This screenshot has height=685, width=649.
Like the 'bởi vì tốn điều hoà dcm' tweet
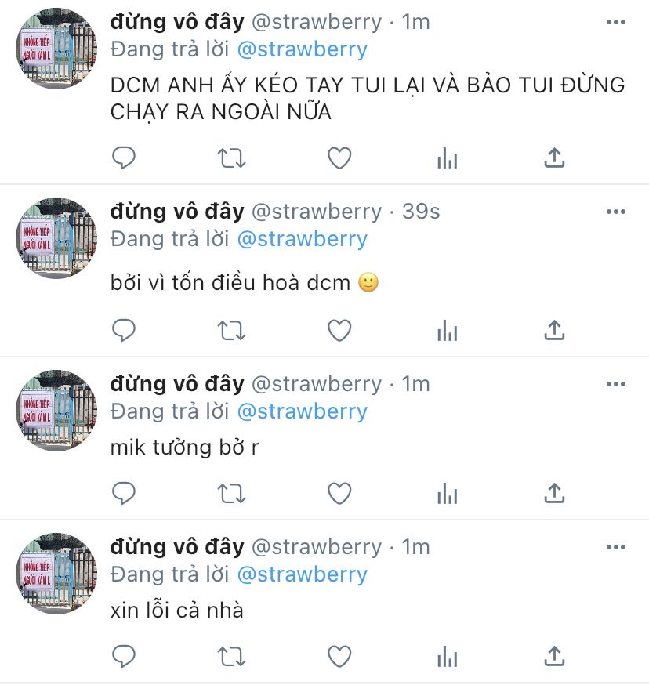(x=339, y=330)
